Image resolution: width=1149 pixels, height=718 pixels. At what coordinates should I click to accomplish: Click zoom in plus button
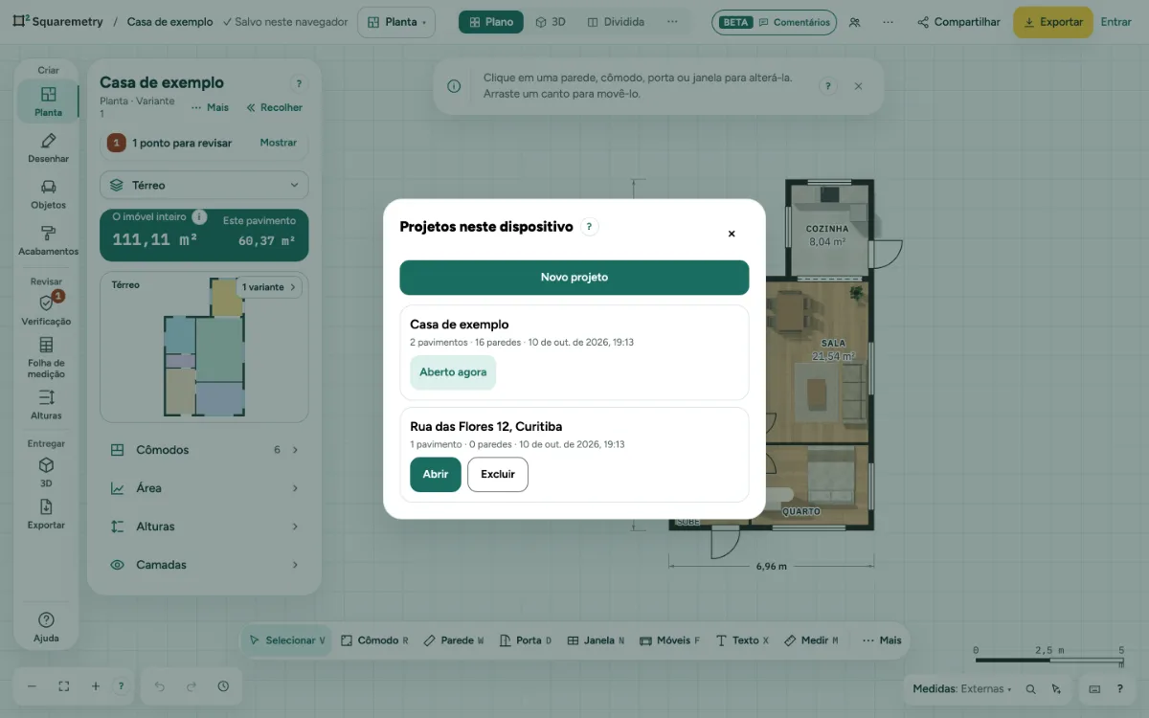pyautogui.click(x=95, y=686)
